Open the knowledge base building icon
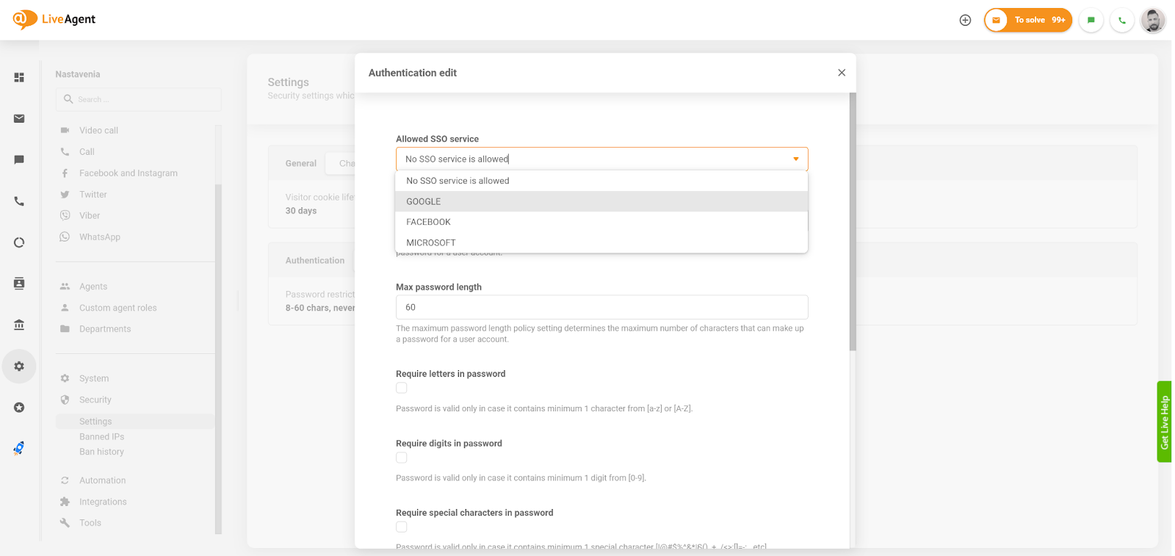Image resolution: width=1175 pixels, height=556 pixels. 19,325
